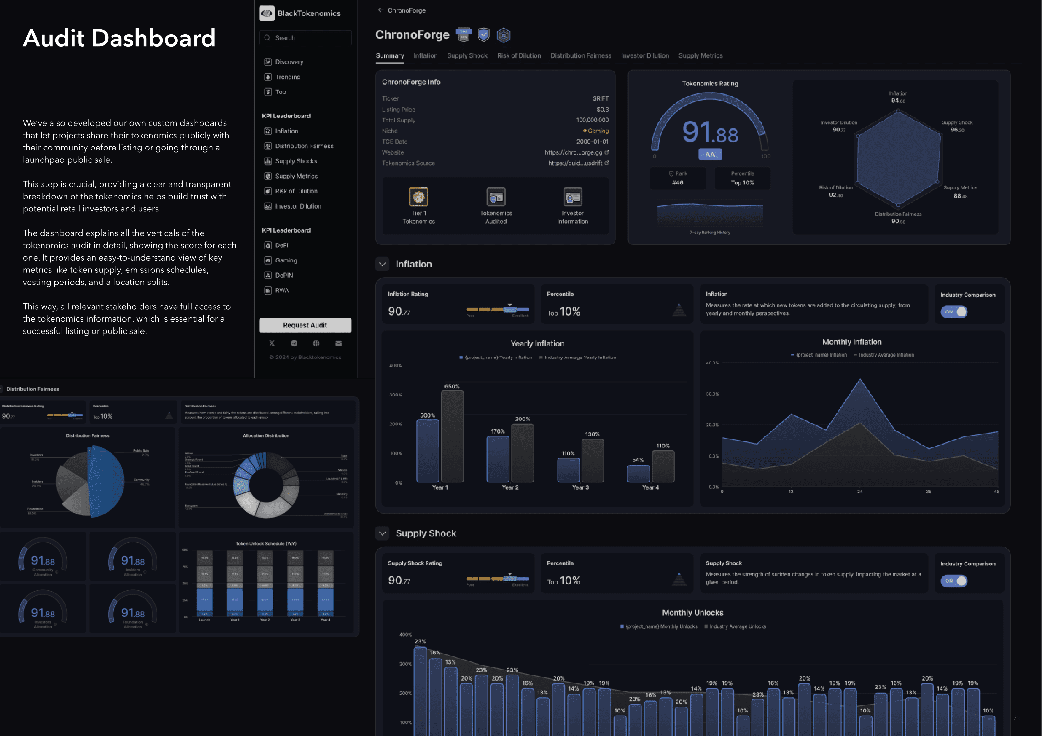The width and height of the screenshot is (1042, 736).
Task: Switch to the Supply Metrics tab
Action: (700, 55)
